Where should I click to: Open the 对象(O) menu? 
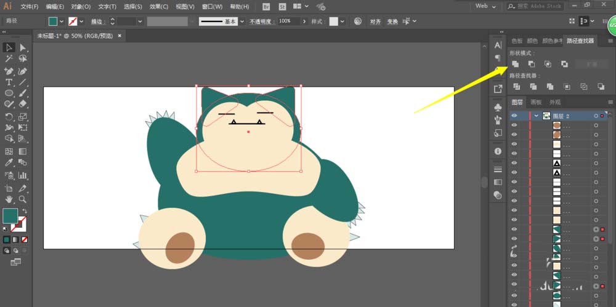coord(81,7)
